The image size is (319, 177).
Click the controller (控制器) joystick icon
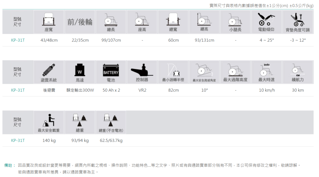pyautogui.click(x=142, y=70)
